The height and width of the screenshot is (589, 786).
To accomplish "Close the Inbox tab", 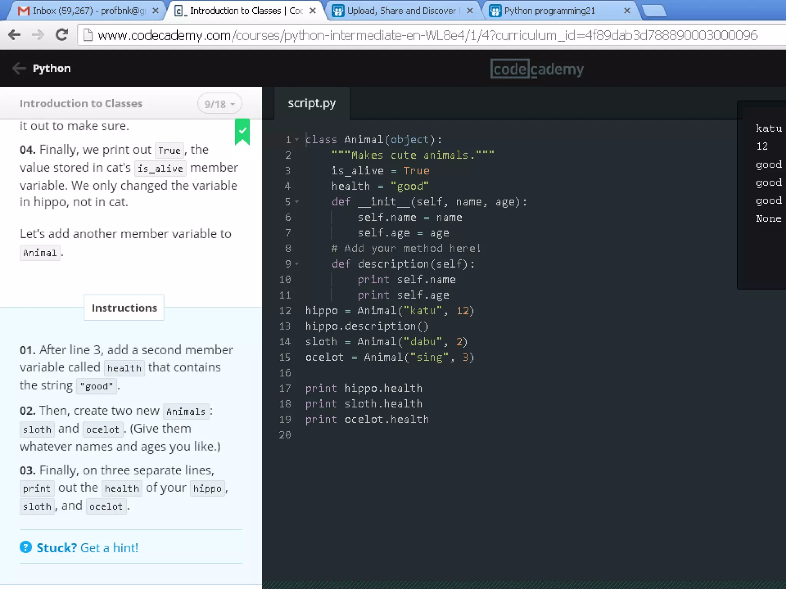I will click(155, 11).
